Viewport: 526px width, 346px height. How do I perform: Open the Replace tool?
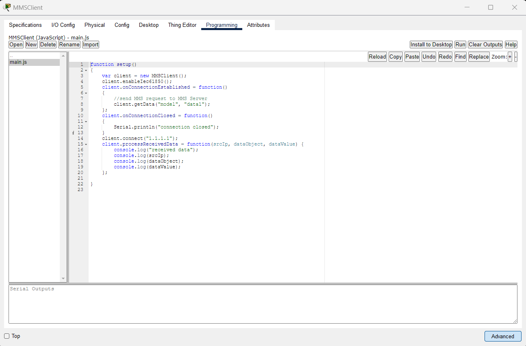tap(478, 57)
